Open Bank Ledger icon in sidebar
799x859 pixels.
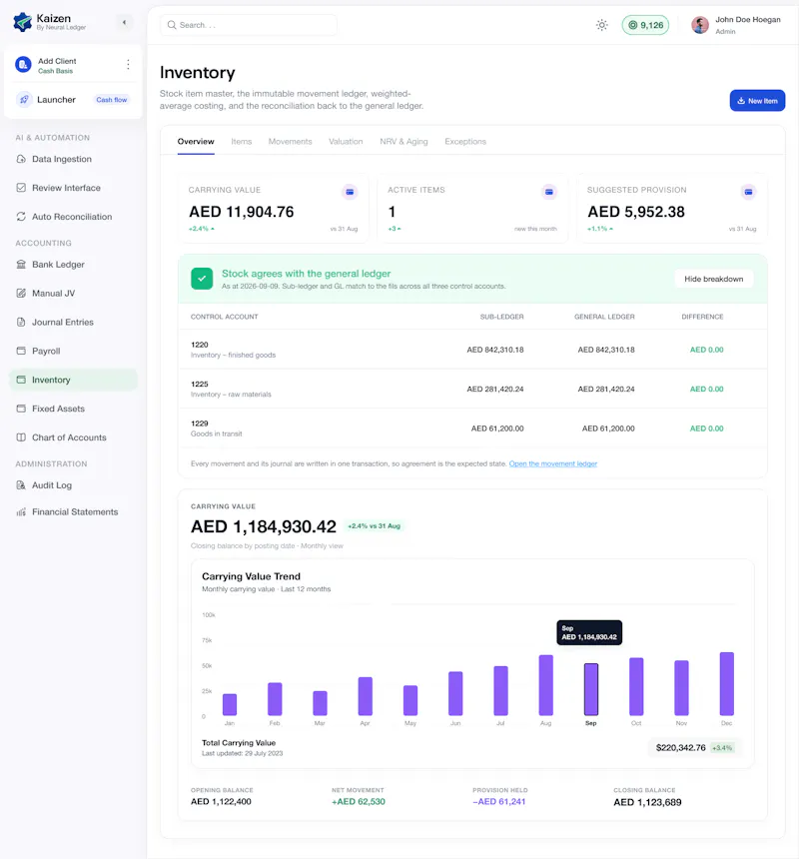click(21, 264)
